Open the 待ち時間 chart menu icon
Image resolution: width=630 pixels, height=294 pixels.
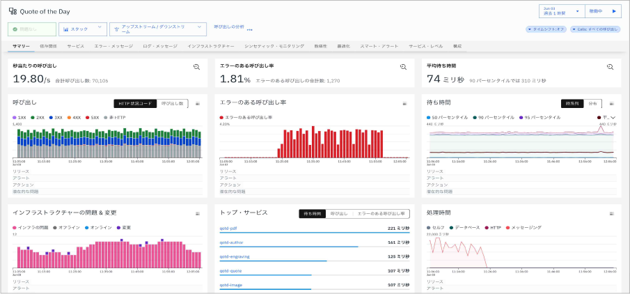point(611,104)
